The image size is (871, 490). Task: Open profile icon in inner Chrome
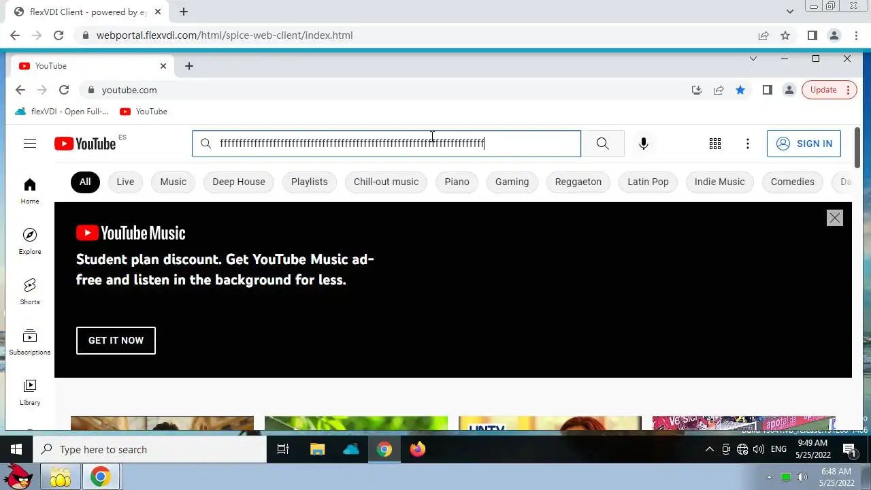(789, 90)
